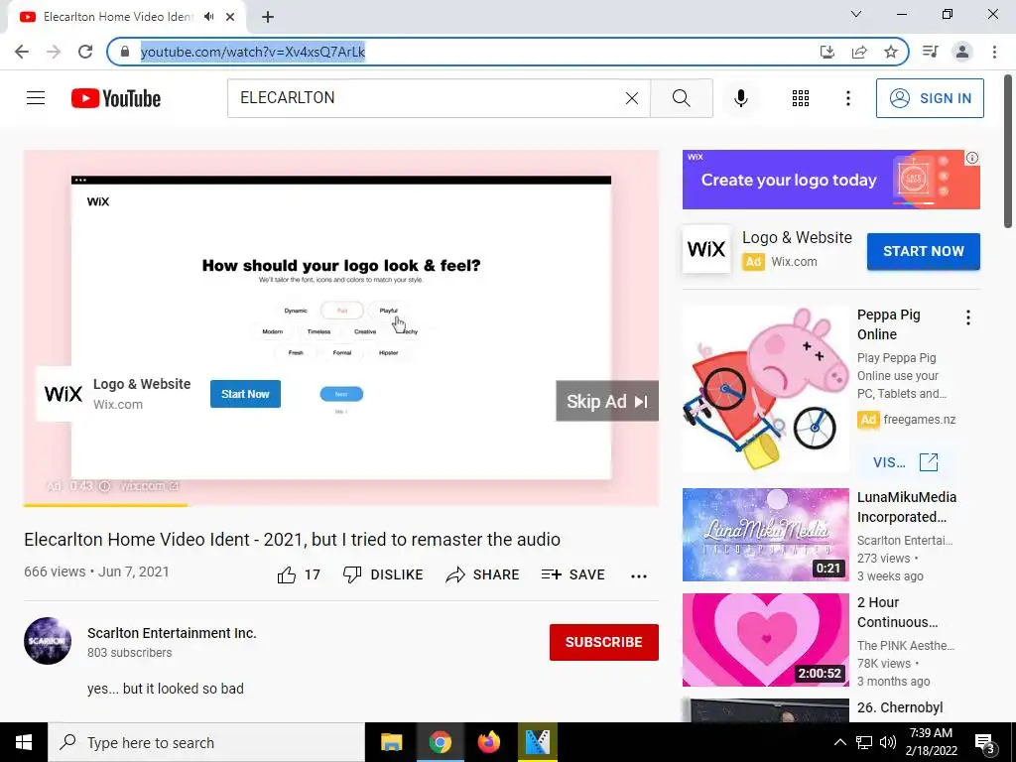Open YouTube settings three-dot menu
This screenshot has height=762, width=1016.
(x=847, y=98)
